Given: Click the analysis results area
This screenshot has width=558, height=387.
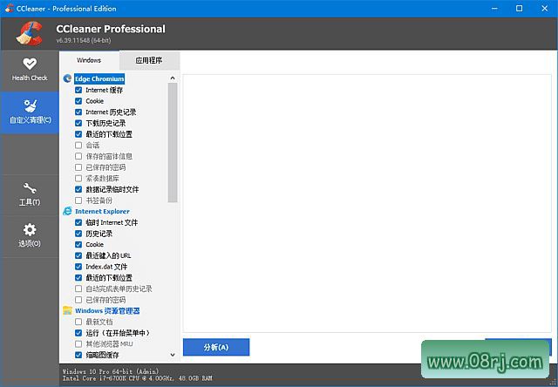Looking at the screenshot, I should (x=367, y=203).
